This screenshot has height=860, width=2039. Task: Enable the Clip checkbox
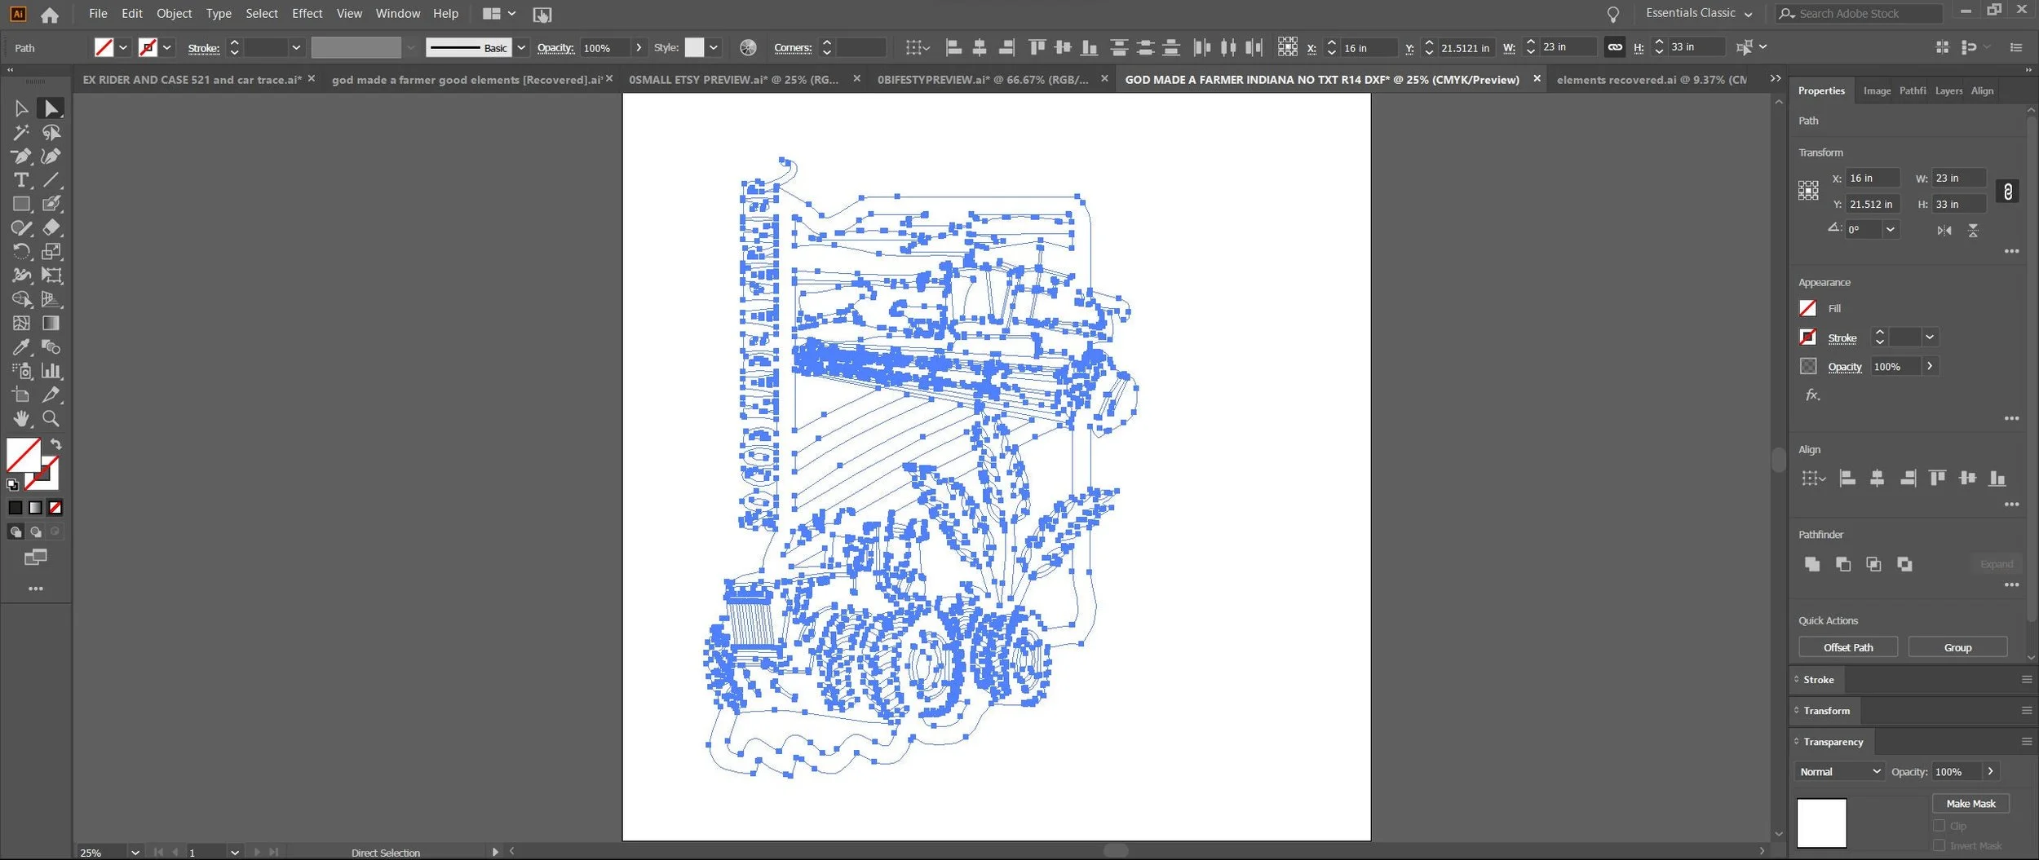click(x=1939, y=826)
